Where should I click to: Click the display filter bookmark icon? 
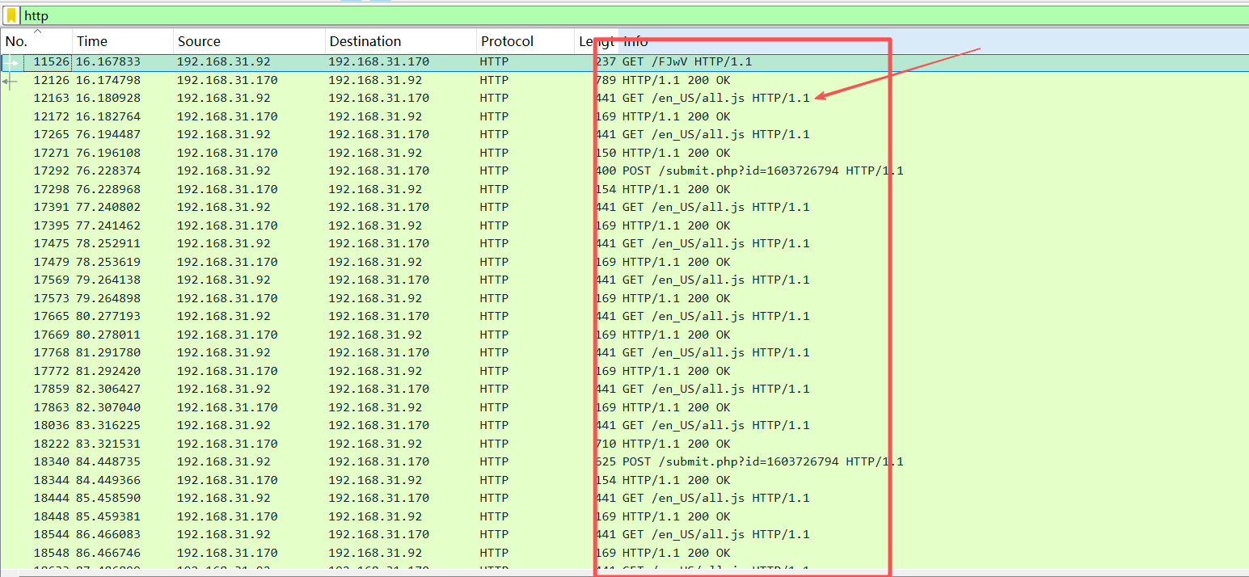click(11, 15)
